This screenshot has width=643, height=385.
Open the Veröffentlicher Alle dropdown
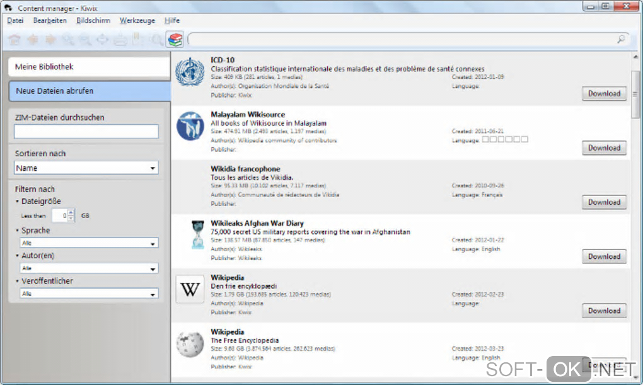(89, 294)
